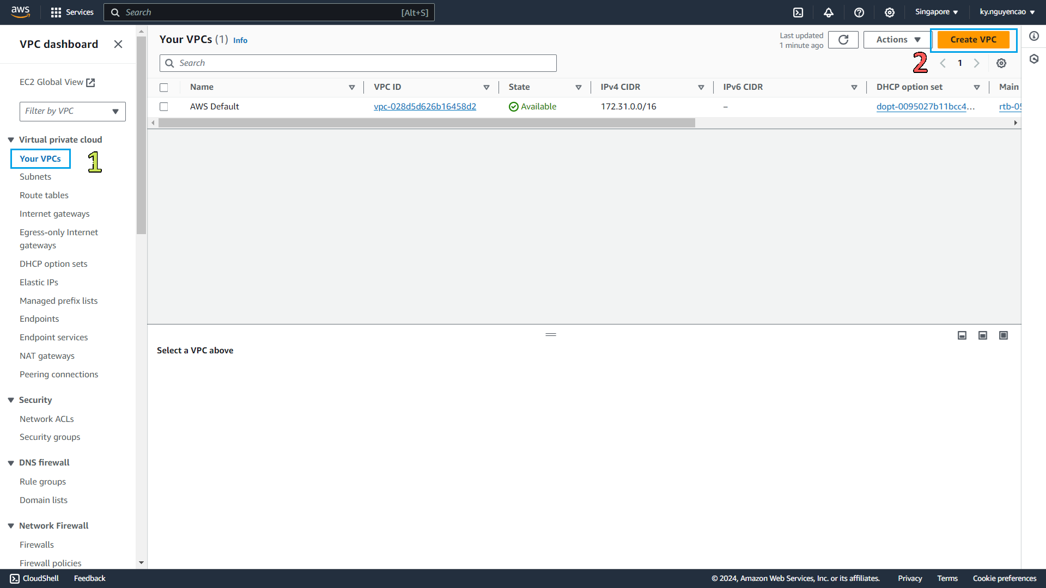Check the AWS Default VPC row
The height and width of the screenshot is (588, 1046).
[x=163, y=107]
